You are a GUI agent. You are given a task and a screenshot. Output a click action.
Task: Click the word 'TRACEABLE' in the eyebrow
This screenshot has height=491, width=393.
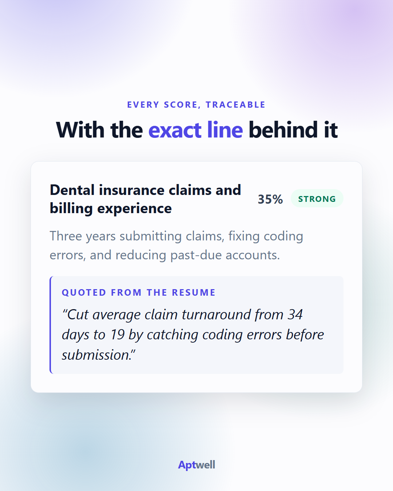pyautogui.click(x=236, y=105)
